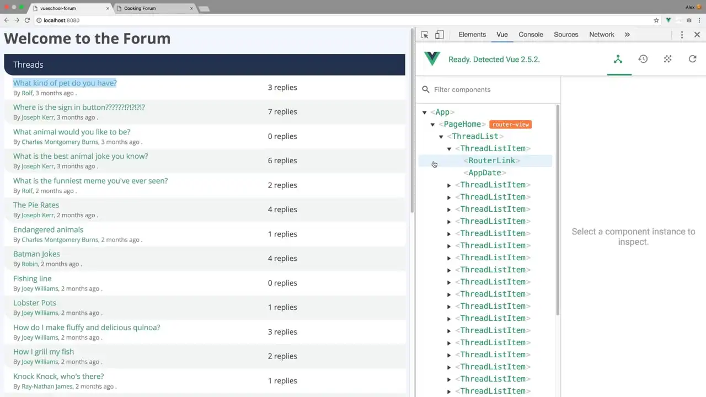Collapse the ThreadList component node
Viewport: 706px width, 397px height.
[441, 137]
